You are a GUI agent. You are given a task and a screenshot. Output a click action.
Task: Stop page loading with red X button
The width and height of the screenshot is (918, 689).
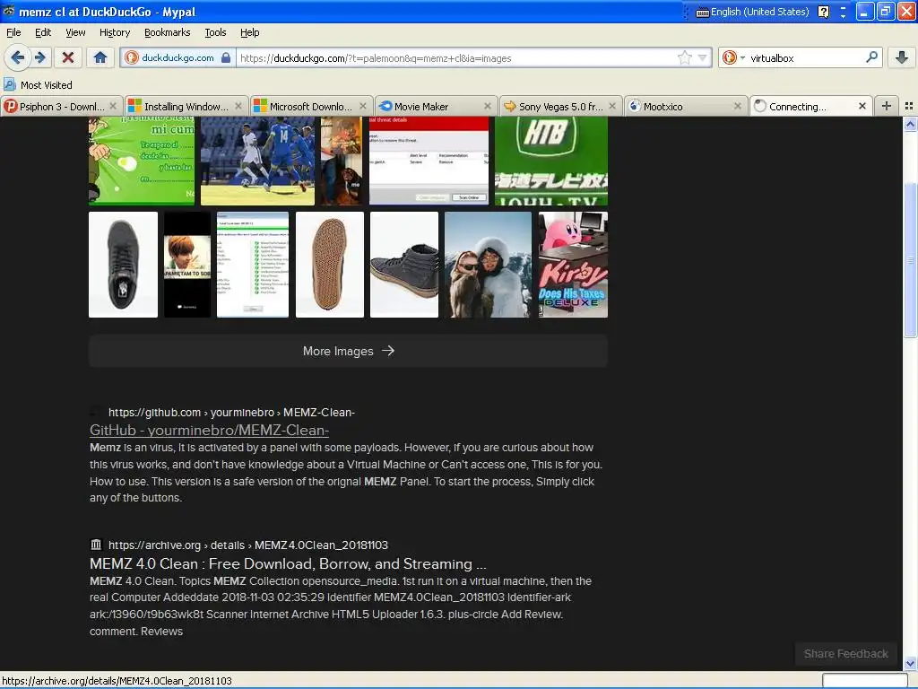(x=68, y=57)
